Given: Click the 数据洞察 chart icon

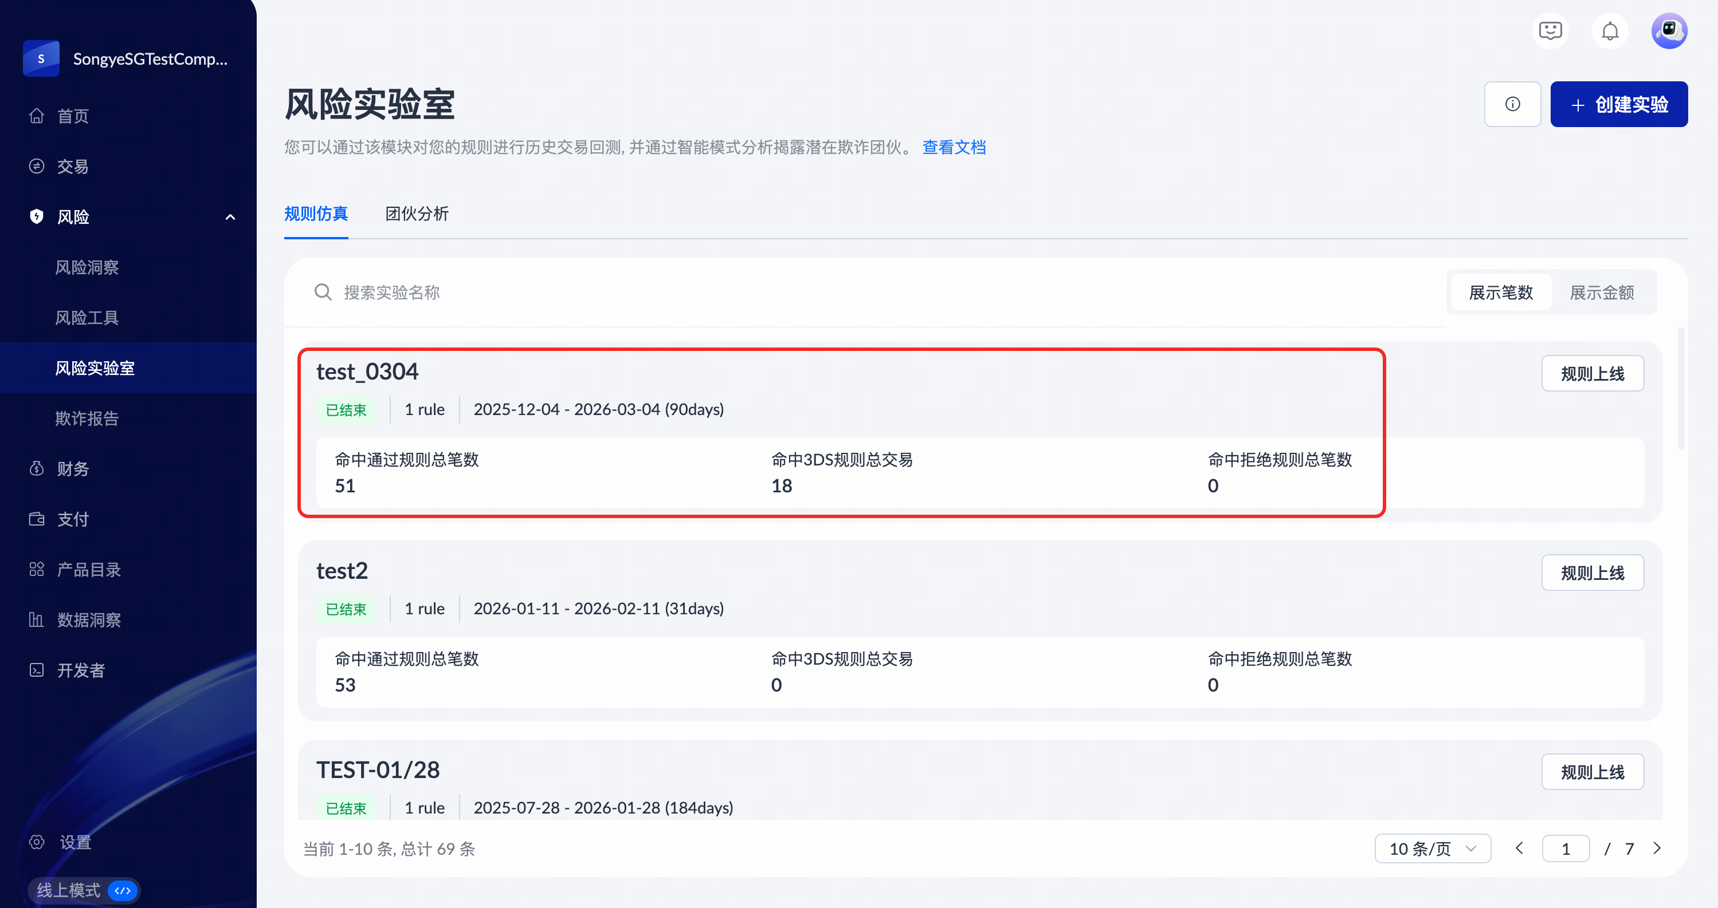Looking at the screenshot, I should point(37,619).
